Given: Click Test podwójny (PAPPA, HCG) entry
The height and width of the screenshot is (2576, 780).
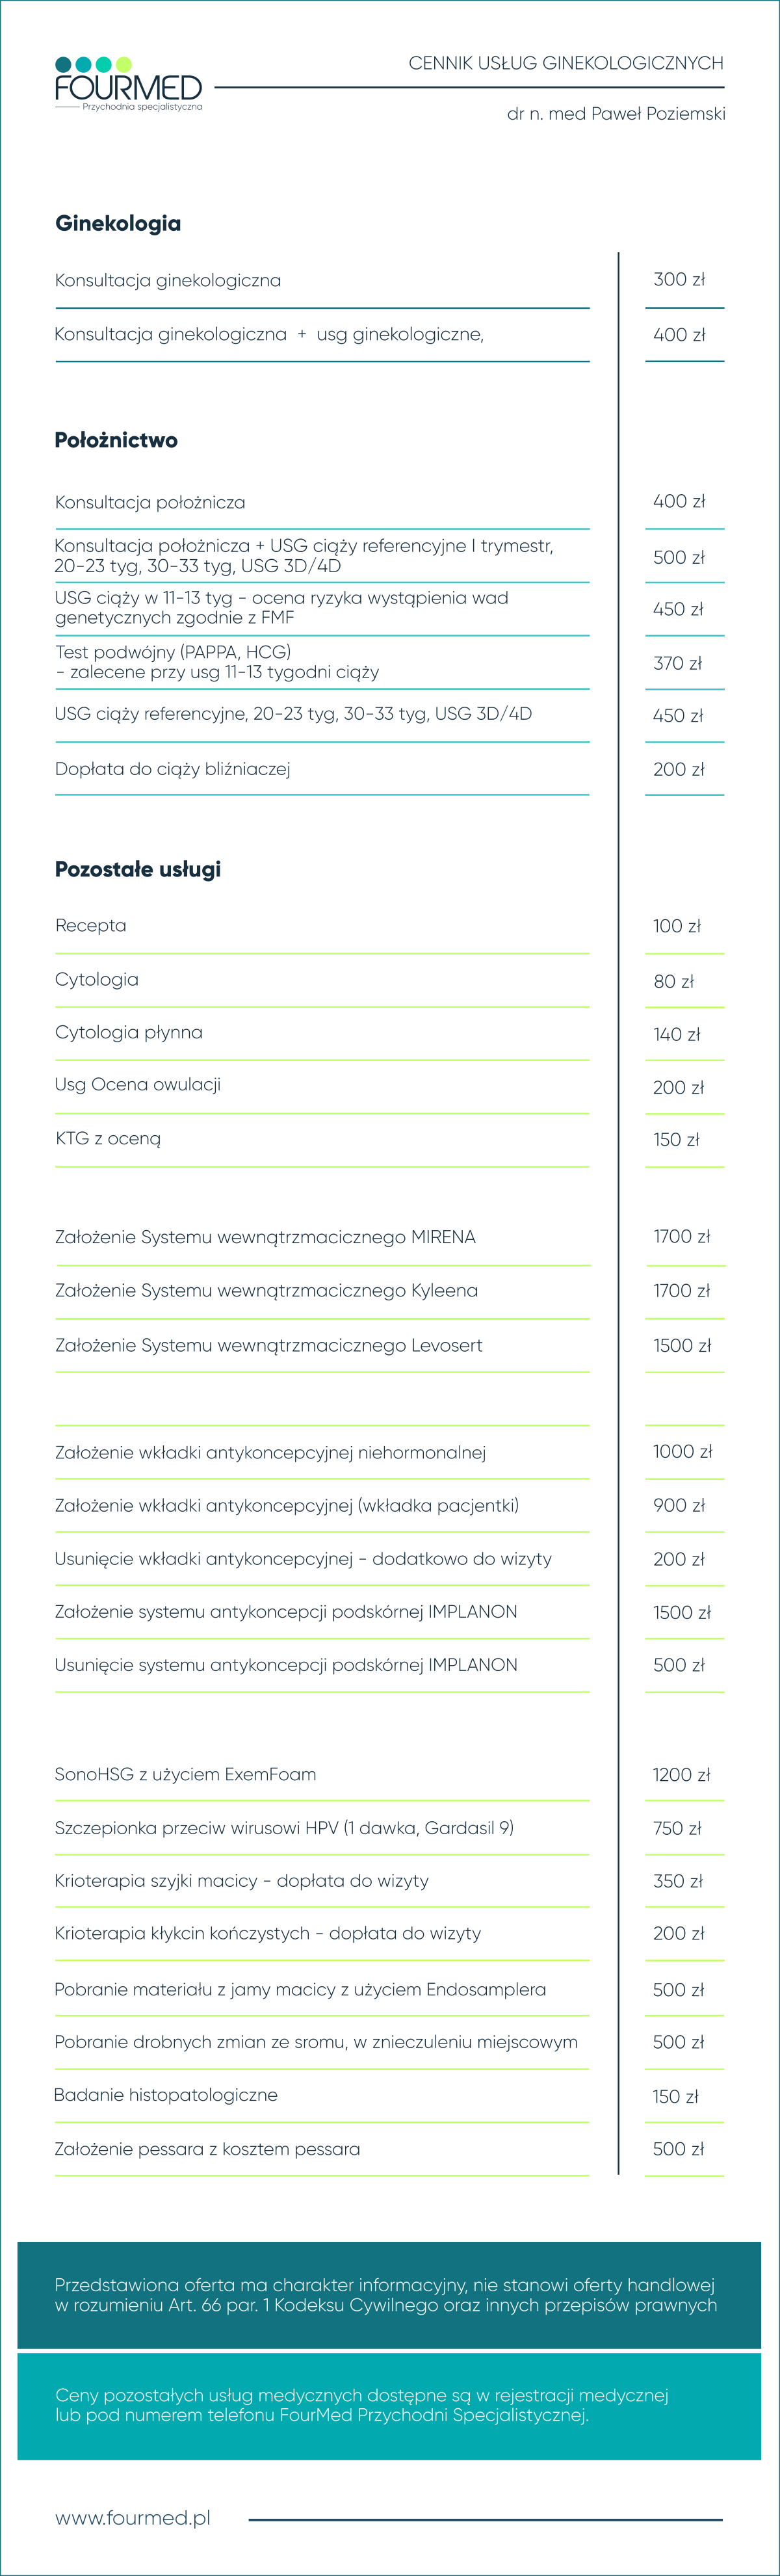Looking at the screenshot, I should pyautogui.click(x=217, y=662).
